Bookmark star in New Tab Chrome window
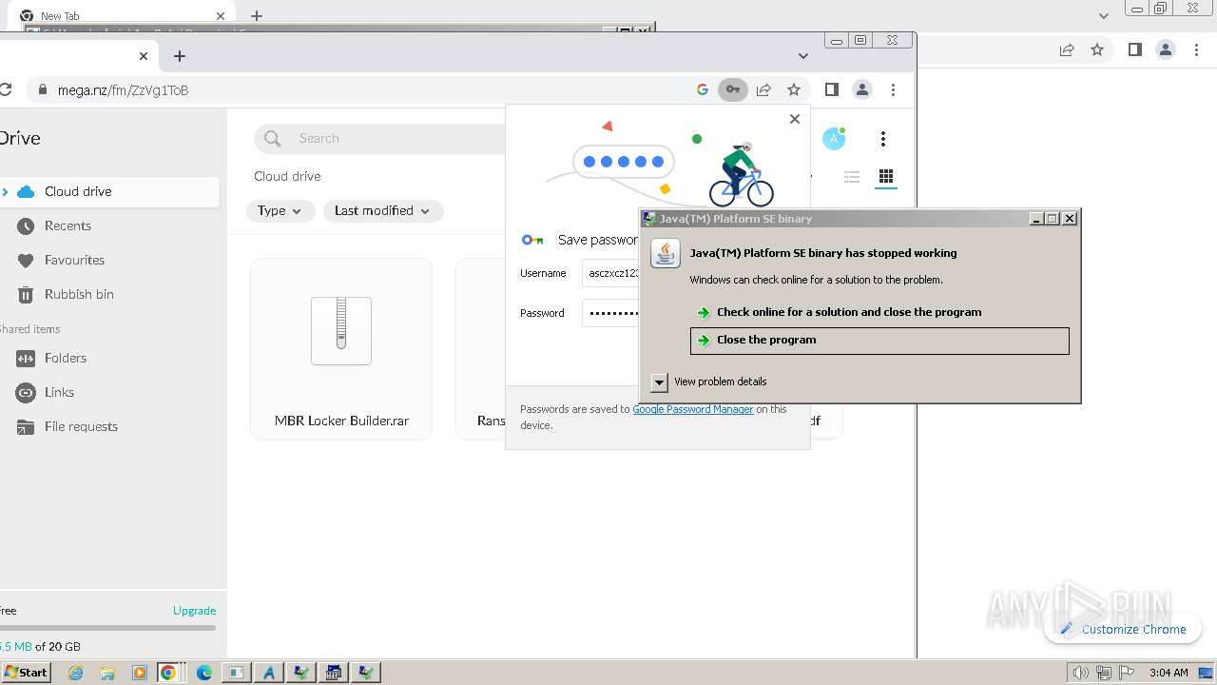This screenshot has width=1217, height=685. [1097, 49]
